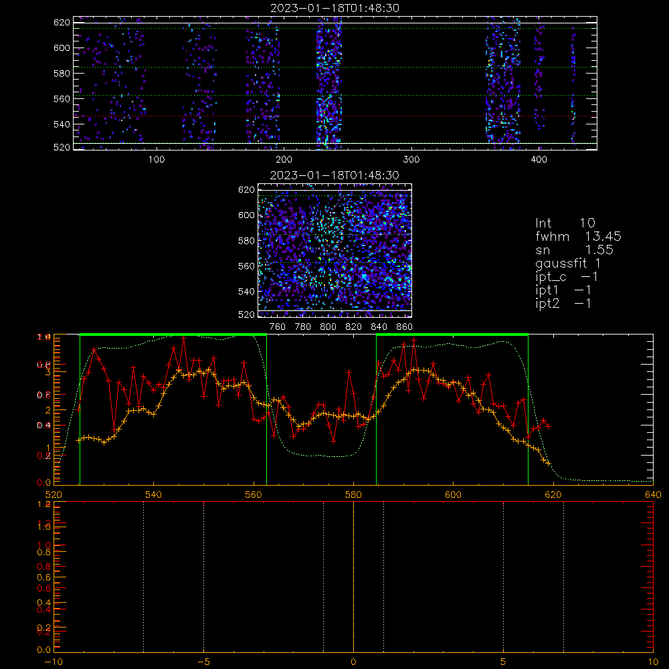This screenshot has width=669, height=669.
Task: Click the y-axis label 600 of the top plot
Action: point(62,47)
